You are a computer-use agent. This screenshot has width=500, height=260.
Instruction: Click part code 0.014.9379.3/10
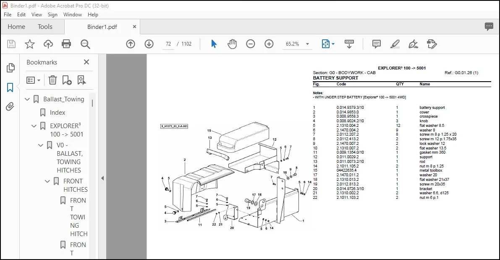(350, 108)
